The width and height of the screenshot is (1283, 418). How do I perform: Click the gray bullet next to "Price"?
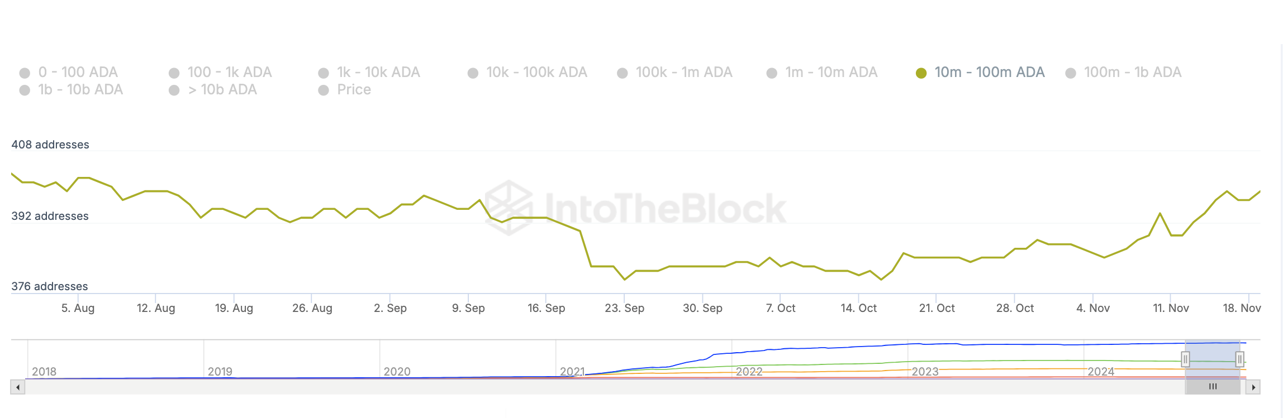point(325,89)
